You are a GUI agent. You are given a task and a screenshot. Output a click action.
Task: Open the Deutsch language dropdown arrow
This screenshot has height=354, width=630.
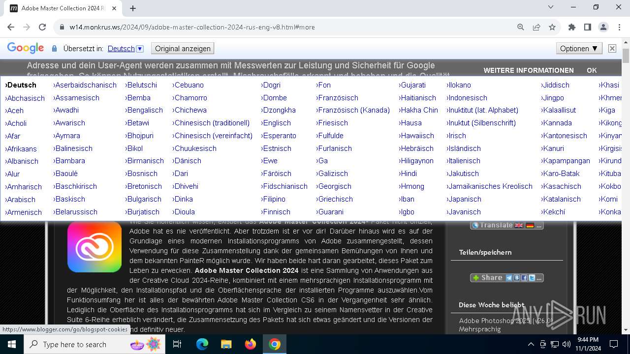[140, 49]
